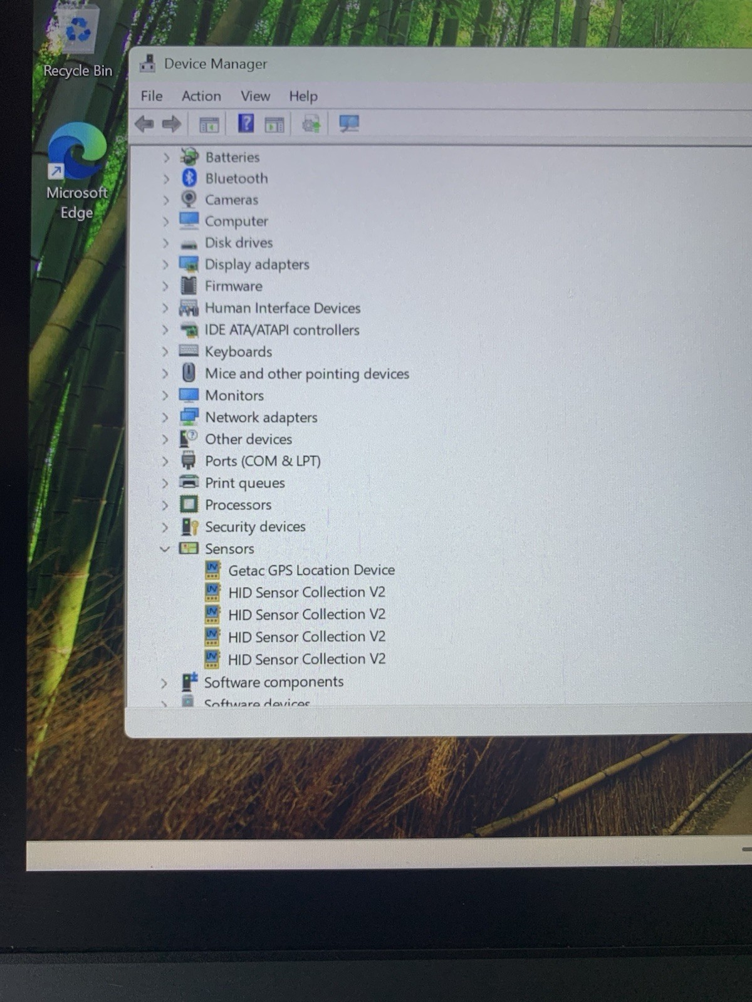Expand the Batteries node chevron

pyautogui.click(x=166, y=157)
